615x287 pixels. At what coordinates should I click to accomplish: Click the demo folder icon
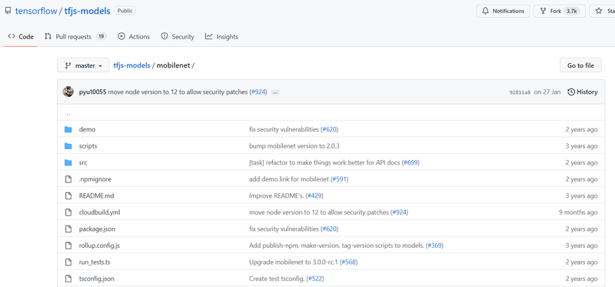(68, 129)
